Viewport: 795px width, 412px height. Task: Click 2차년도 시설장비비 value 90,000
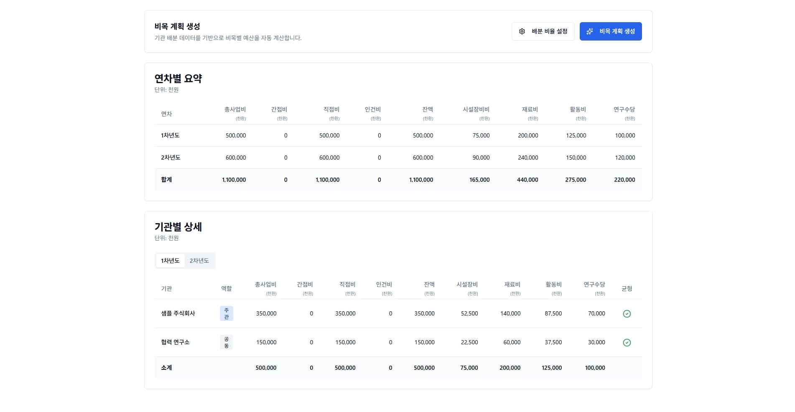coord(481,158)
